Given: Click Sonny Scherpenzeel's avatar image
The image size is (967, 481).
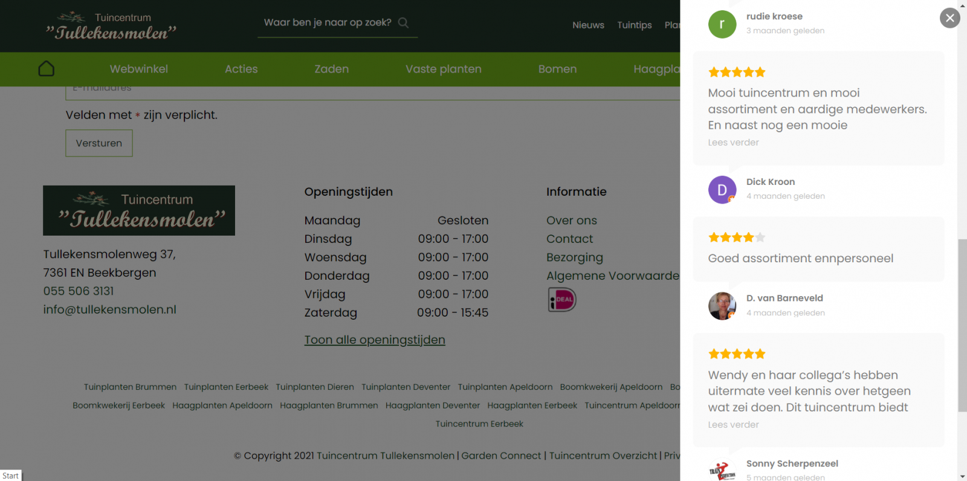Looking at the screenshot, I should [x=722, y=470].
